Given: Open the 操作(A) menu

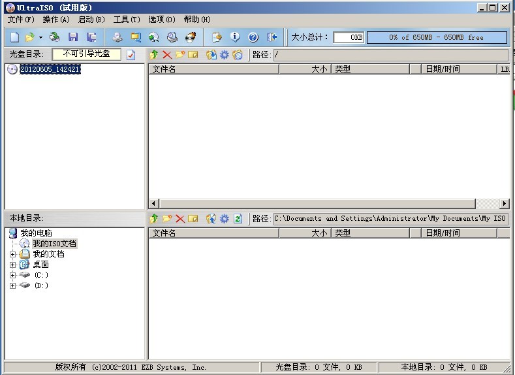Looking at the screenshot, I should (x=56, y=20).
